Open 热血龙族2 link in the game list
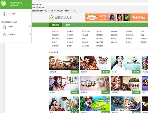Viewport: 148px width, 113px height. (x=56, y=39)
